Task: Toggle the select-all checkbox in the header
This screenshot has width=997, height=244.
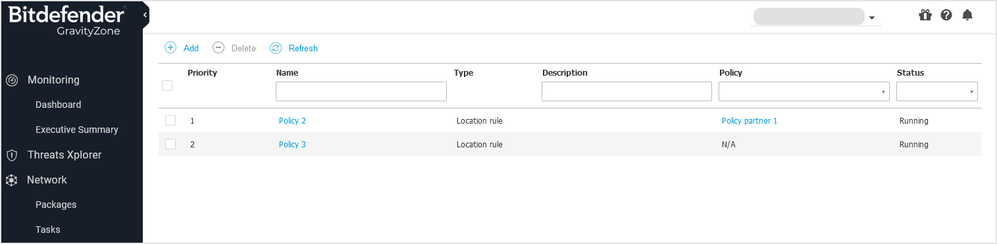Action: click(x=167, y=85)
